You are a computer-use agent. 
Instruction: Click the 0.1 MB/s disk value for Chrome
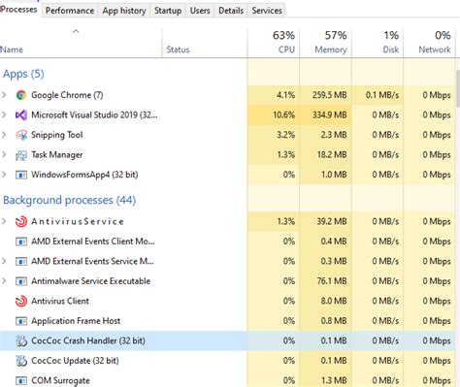coord(382,95)
